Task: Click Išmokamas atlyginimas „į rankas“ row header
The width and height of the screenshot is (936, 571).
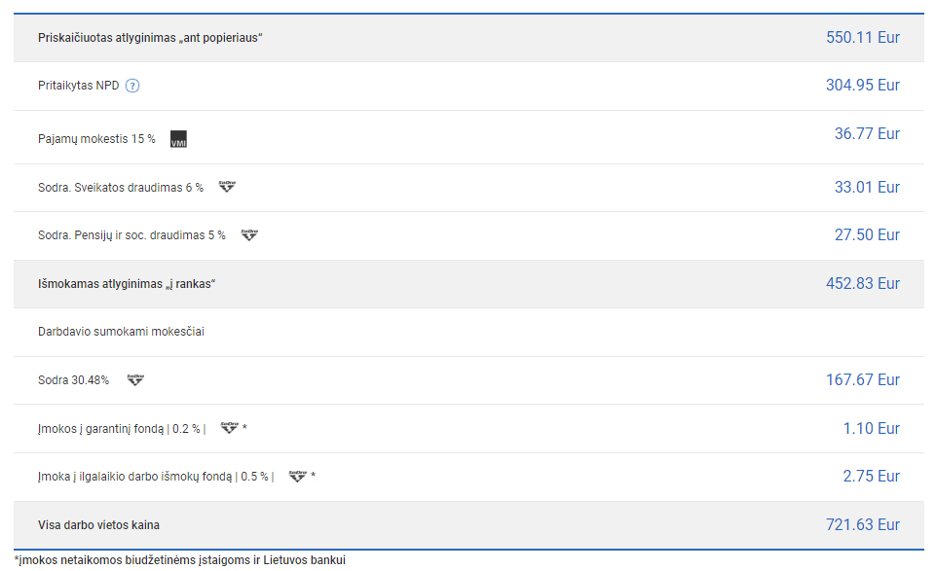Action: [126, 284]
